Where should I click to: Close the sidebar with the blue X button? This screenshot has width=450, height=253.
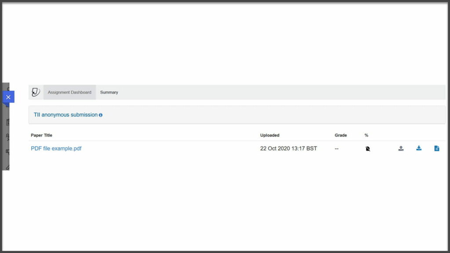[8, 97]
